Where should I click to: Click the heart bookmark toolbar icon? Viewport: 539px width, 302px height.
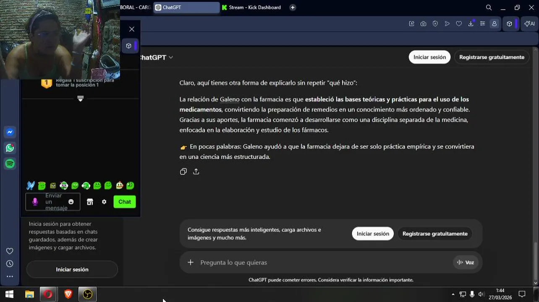click(x=459, y=24)
